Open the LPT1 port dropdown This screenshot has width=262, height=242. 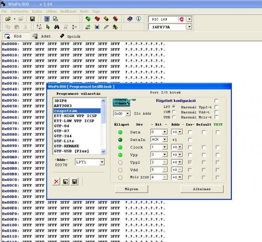102,162
